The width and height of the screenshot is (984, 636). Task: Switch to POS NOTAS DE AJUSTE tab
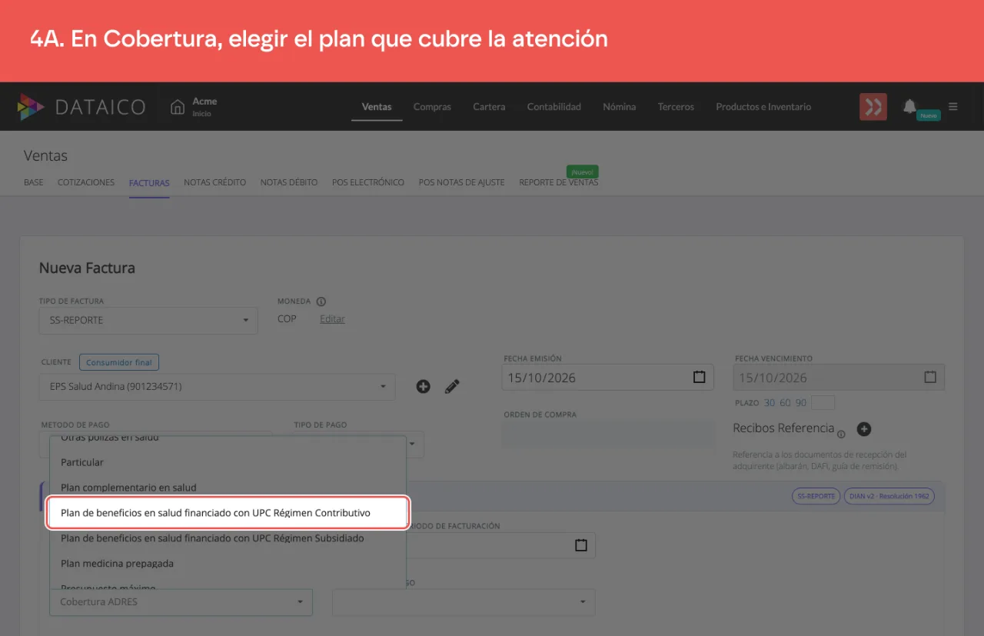coord(462,182)
